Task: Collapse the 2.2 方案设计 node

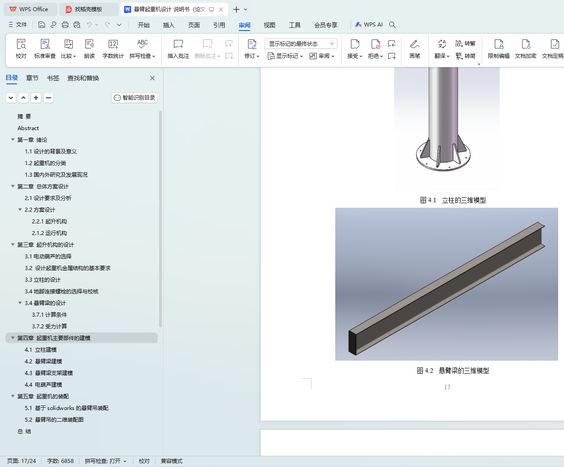Action: [20, 209]
